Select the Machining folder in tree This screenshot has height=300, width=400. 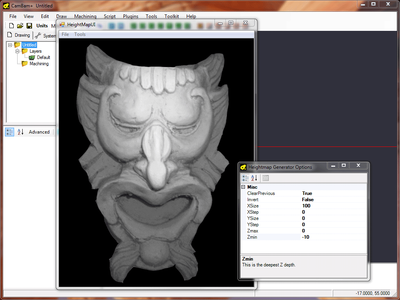(x=39, y=64)
